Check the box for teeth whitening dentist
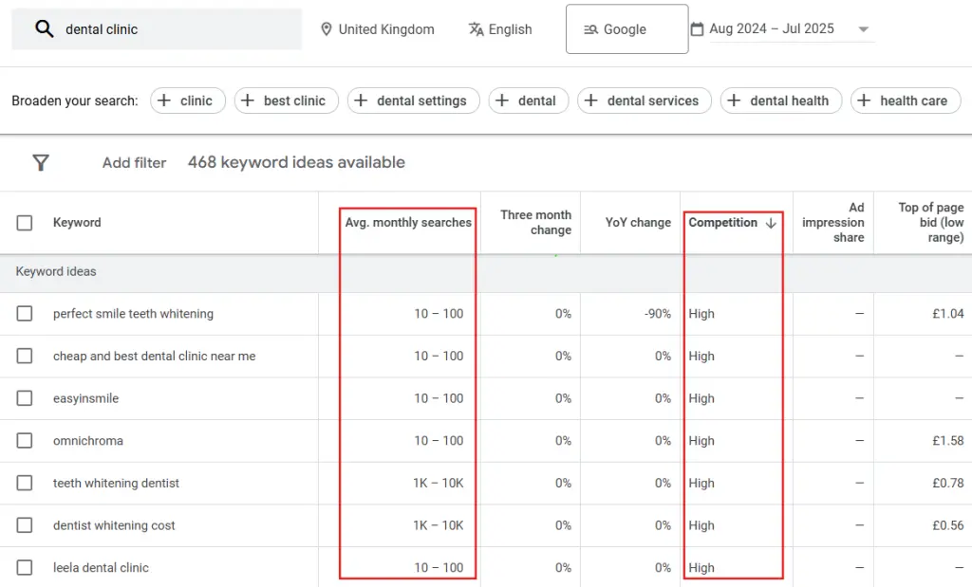 (x=25, y=483)
